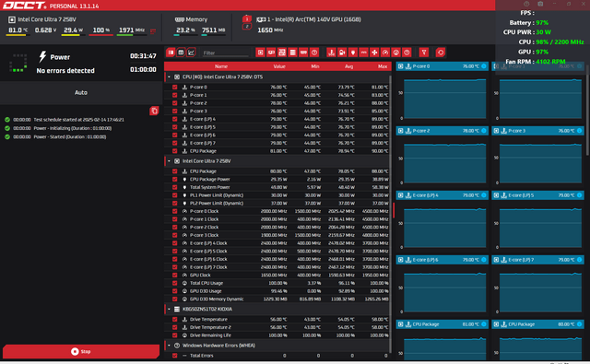590x364 pixels.
Task: Click the CPU Package 80.00 °C graph header
Action: [538, 324]
